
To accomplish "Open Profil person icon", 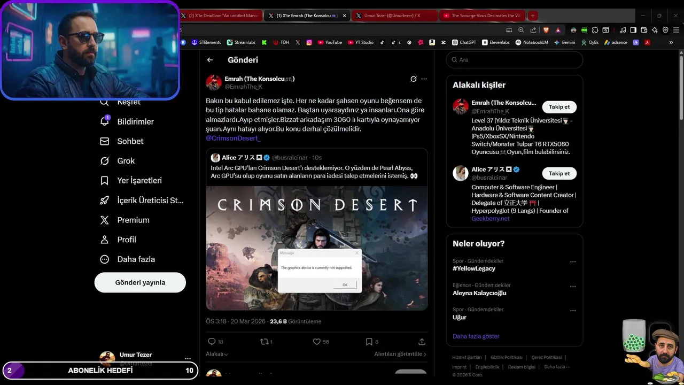I will click(105, 240).
